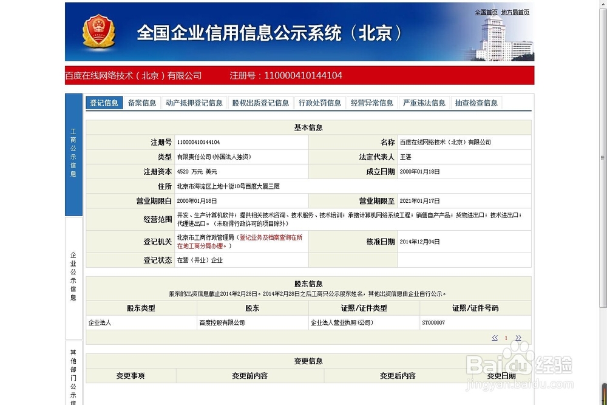
Task: Switch to the 抽查检查信息 tab
Action: coord(476,103)
